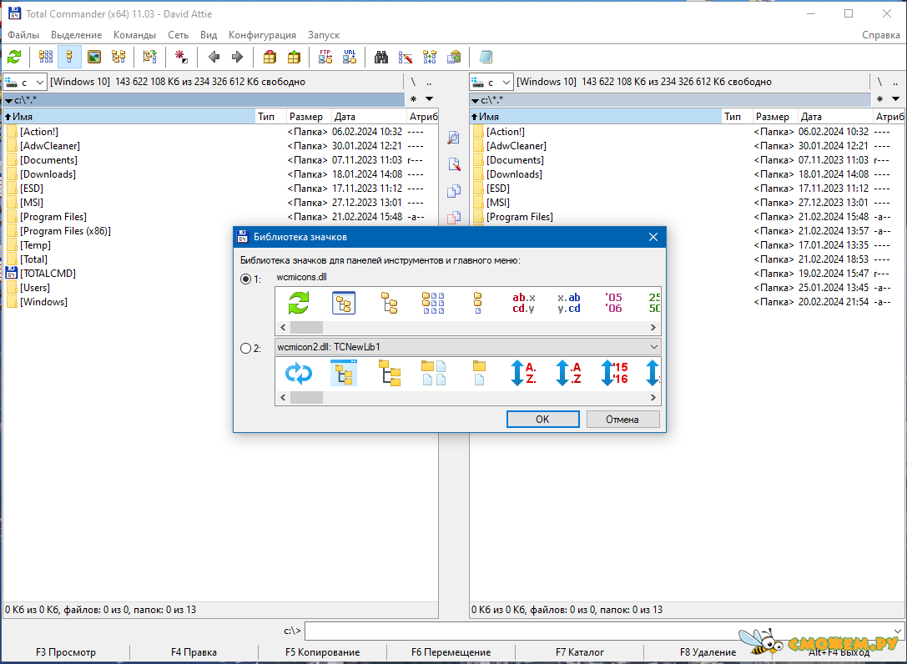Open the Выделение menu
Screen dimensions: 907x664
click(77, 35)
